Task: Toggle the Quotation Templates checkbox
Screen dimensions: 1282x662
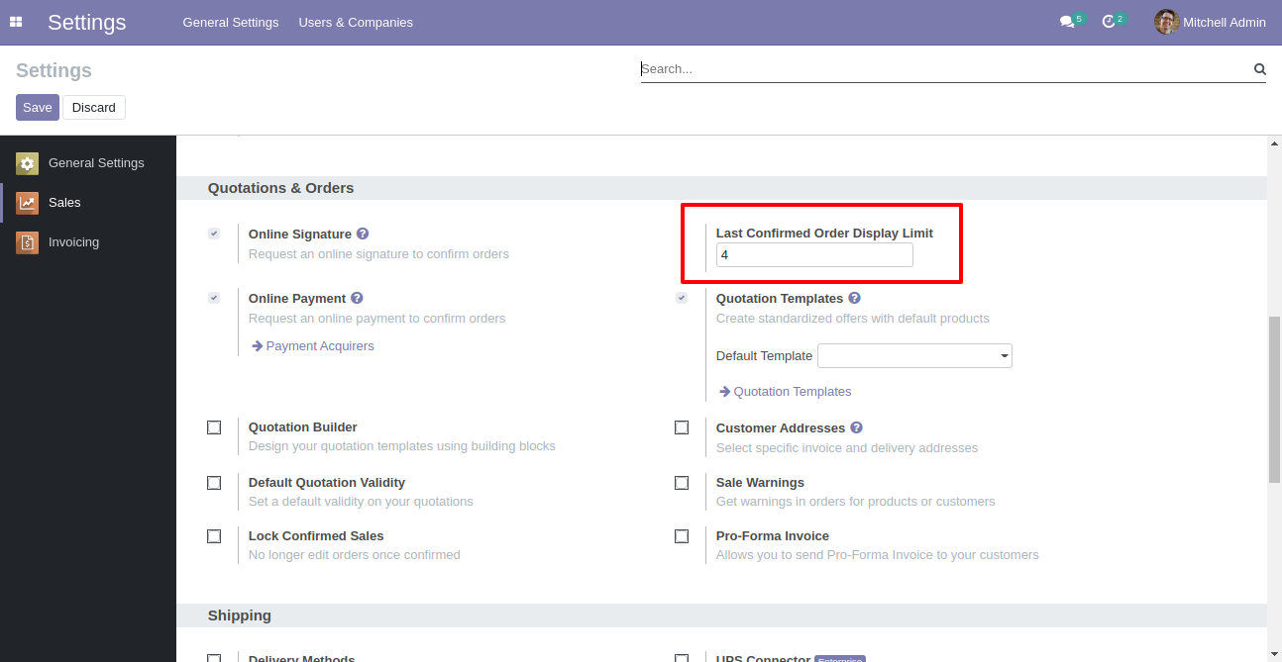Action: (x=682, y=298)
